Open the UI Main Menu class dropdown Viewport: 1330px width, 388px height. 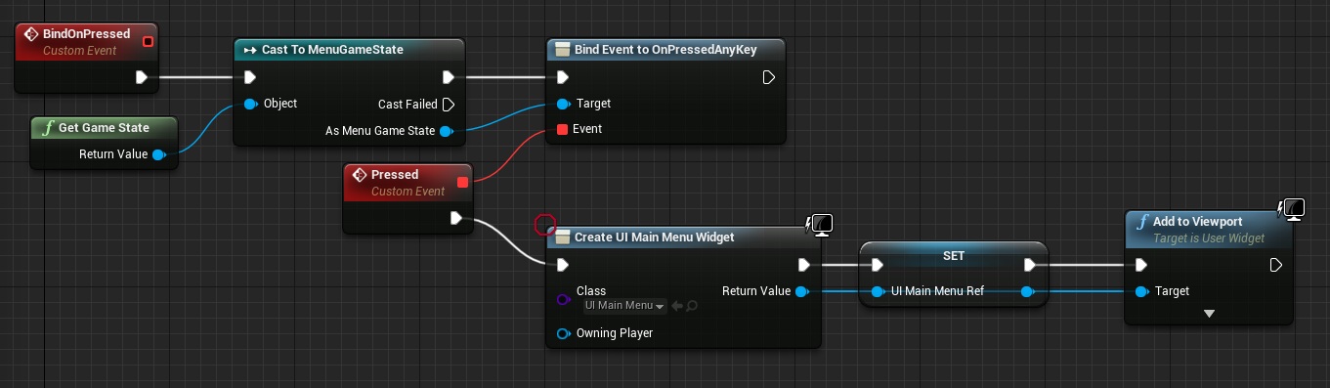click(624, 306)
